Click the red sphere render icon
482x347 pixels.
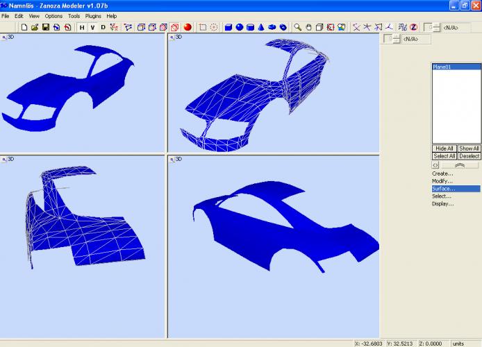tap(188, 27)
